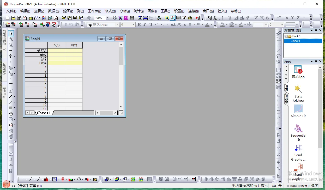325x190 pixels.
Task: Click column header B(Y)
Action: pos(74,45)
